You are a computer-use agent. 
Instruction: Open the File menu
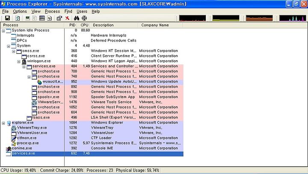pos(6,12)
